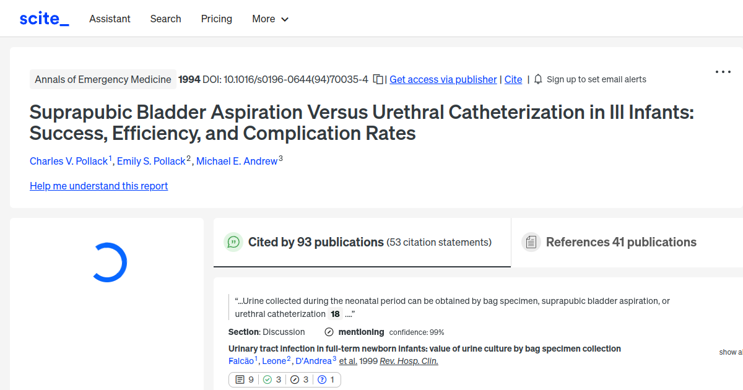Click the citing publications count badge
Viewport: 743px width, 390px height.
point(244,379)
